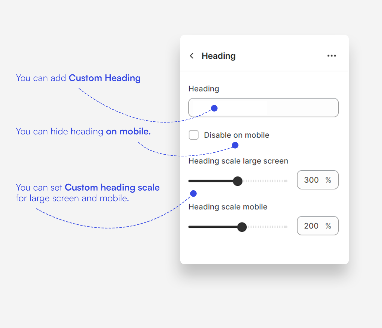Enable the Disable on mobile checkbox
This screenshot has height=328, width=382.
tap(194, 135)
